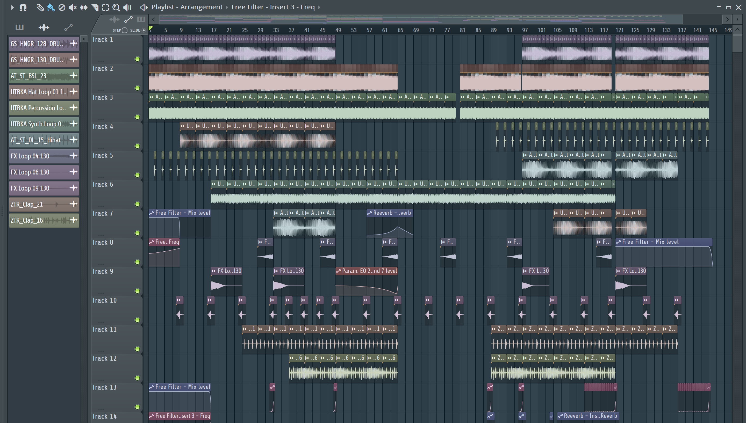Screen dimensions: 746x423
Task: Open the Playlist options menu arrow
Action: pyautogui.click(x=12, y=7)
